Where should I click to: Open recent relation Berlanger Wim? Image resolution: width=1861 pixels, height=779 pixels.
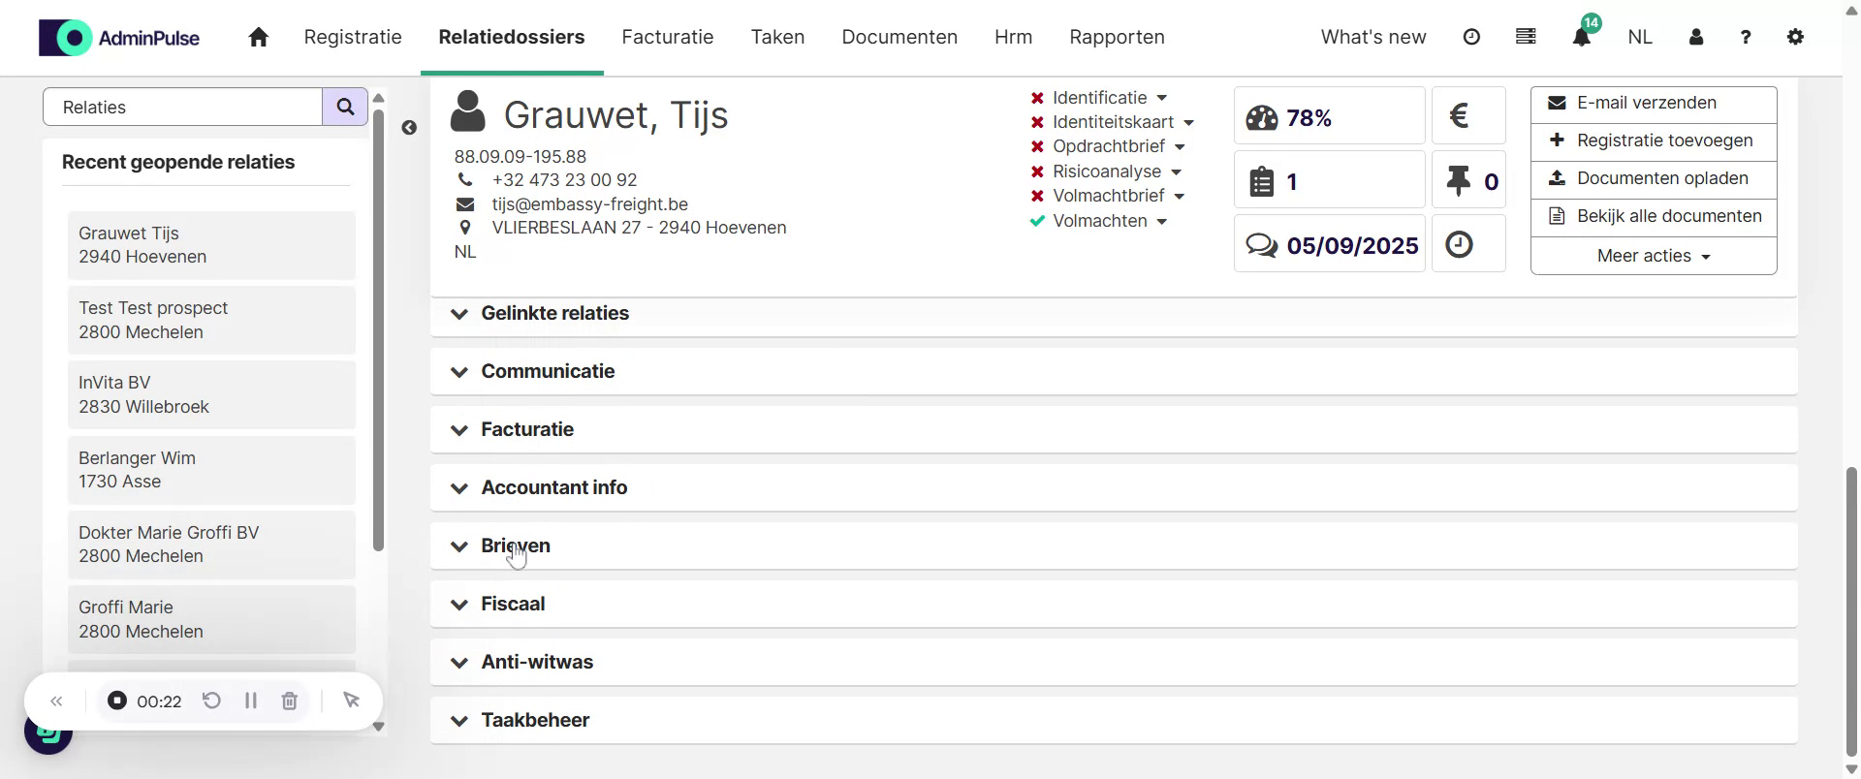click(211, 470)
